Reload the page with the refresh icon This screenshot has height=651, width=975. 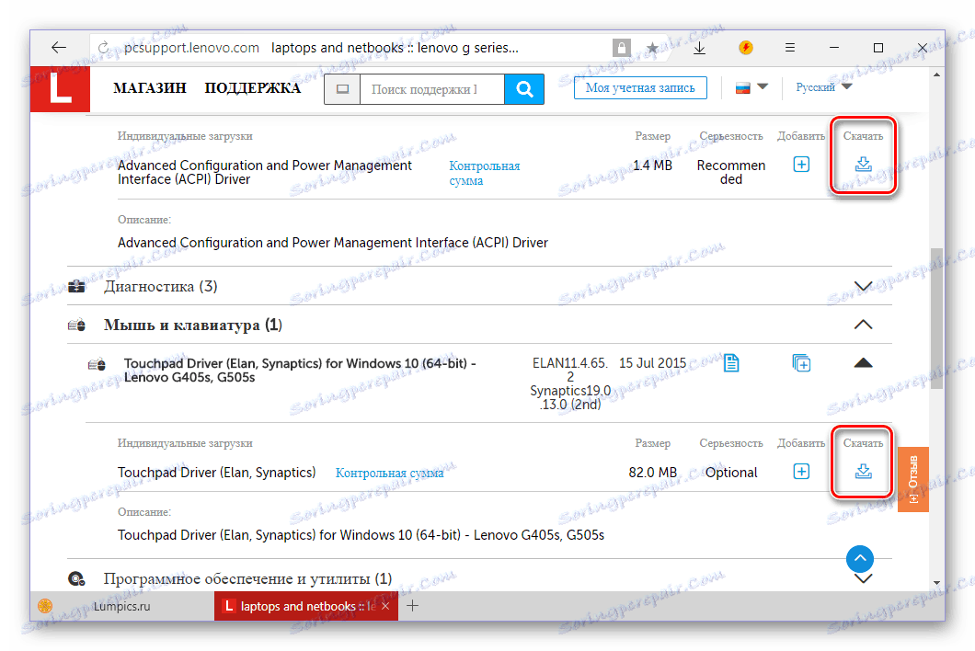(x=103, y=48)
